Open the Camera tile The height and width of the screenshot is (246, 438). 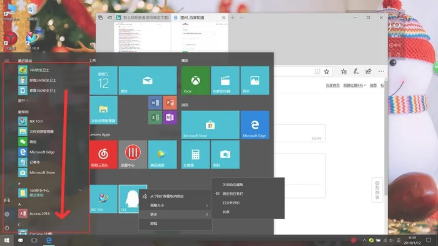tap(225, 155)
